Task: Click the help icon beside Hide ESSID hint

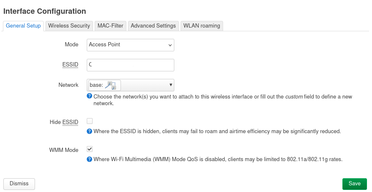Action: [x=90, y=131]
